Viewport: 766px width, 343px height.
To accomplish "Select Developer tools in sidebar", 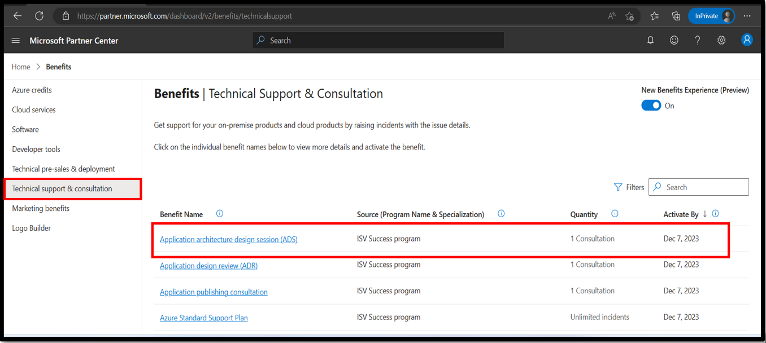I will (36, 149).
